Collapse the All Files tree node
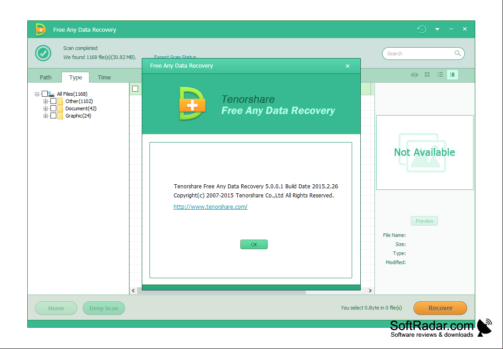 coord(37,94)
